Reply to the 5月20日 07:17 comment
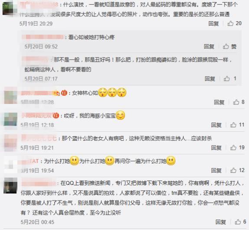This screenshot has height=230, width=249. (x=210, y=79)
